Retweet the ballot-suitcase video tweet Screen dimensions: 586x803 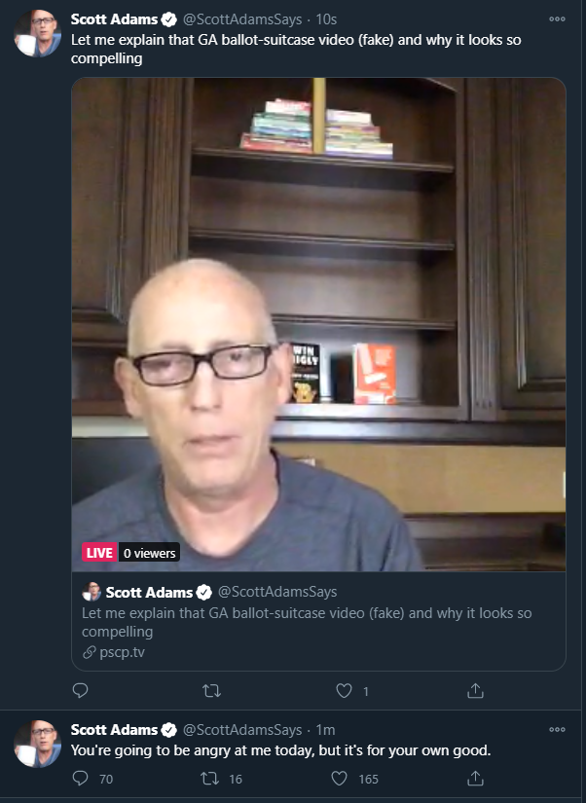click(211, 691)
